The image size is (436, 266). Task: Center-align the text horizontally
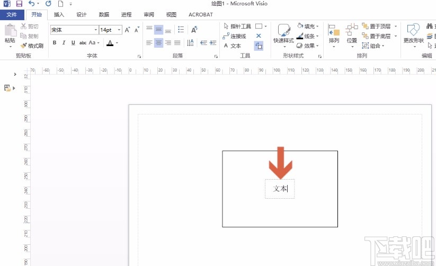(x=159, y=43)
